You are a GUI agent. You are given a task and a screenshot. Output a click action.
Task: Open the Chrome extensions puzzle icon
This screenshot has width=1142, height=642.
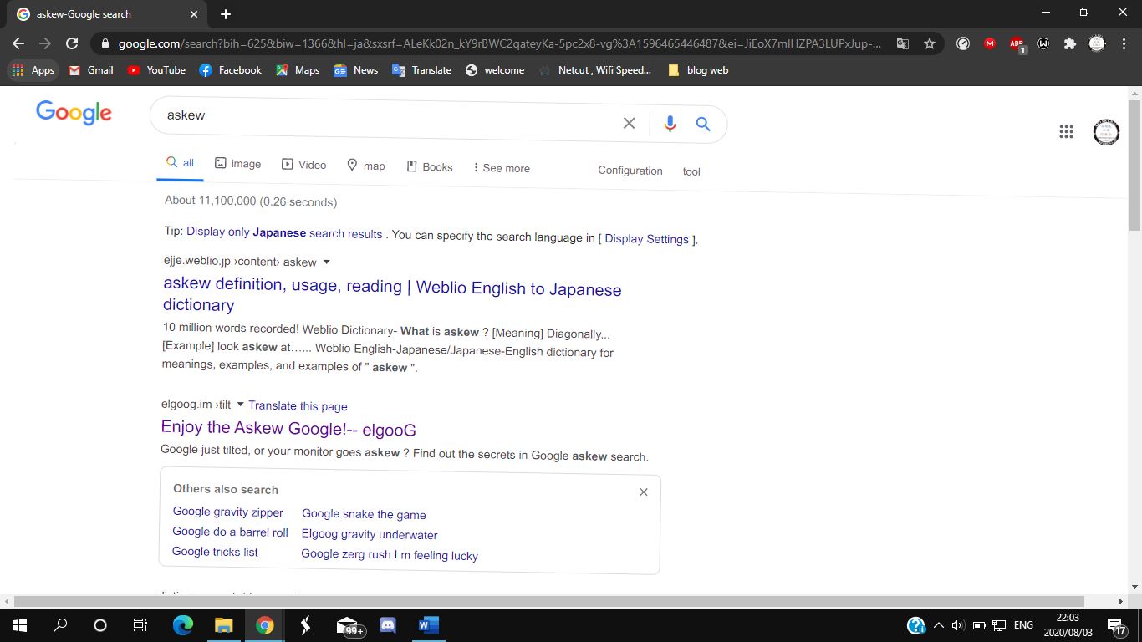pos(1069,43)
